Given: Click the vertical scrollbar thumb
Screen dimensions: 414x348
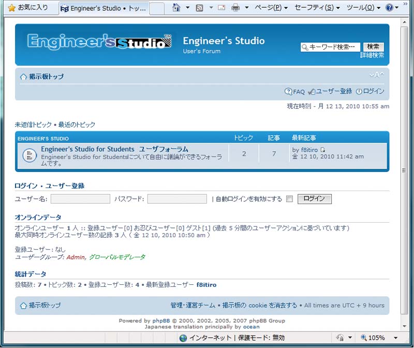Looking at the screenshot, I should [405, 170].
